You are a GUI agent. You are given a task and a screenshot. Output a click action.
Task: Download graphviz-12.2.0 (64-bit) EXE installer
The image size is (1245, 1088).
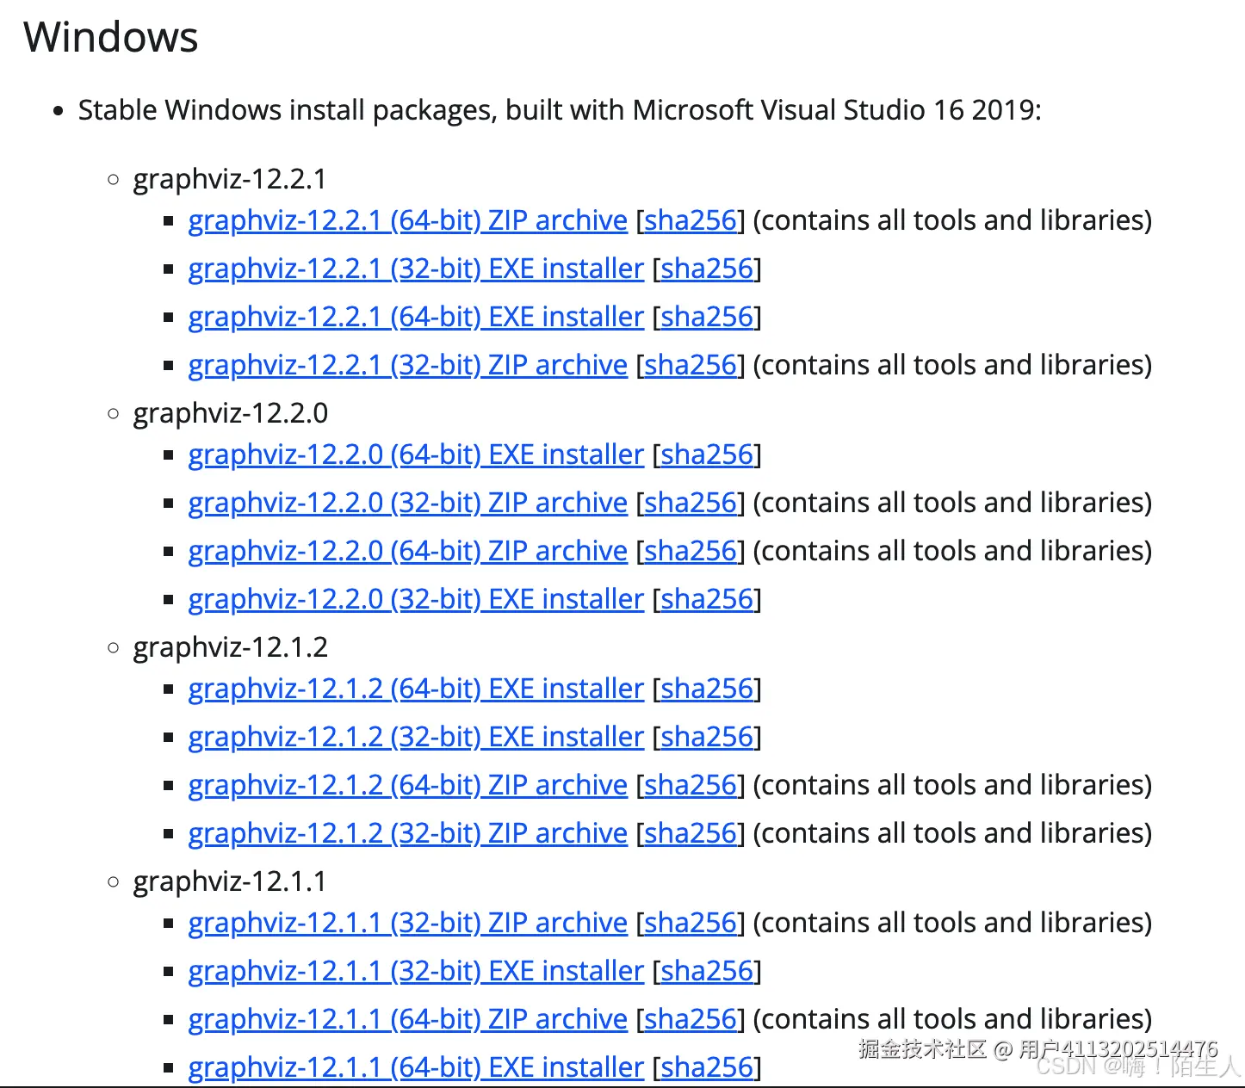[416, 454]
